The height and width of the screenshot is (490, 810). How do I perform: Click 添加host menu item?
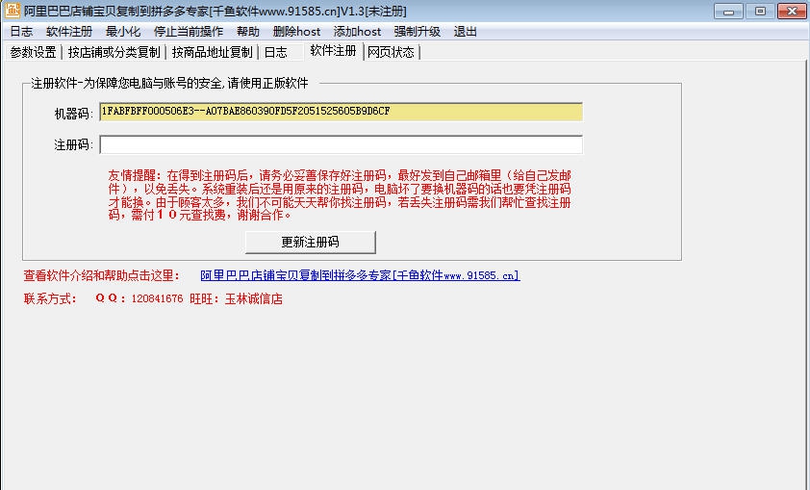point(358,32)
